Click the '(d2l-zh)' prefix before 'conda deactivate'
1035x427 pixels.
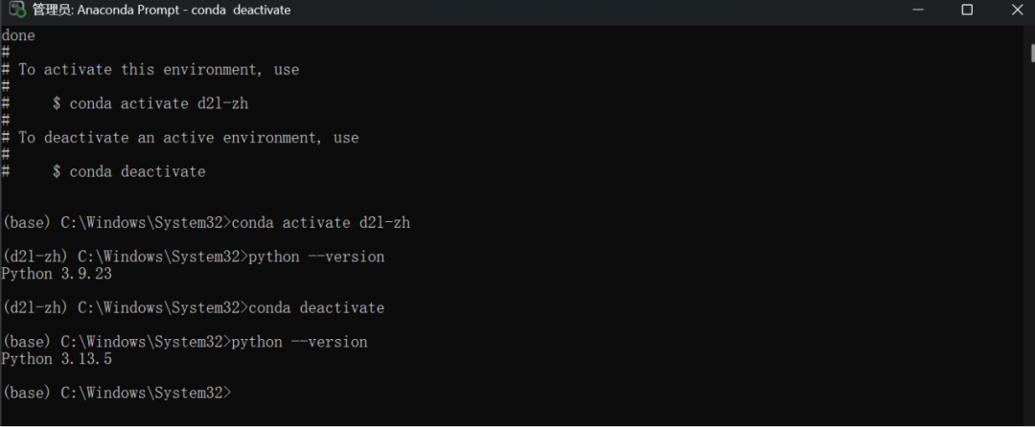pos(34,308)
